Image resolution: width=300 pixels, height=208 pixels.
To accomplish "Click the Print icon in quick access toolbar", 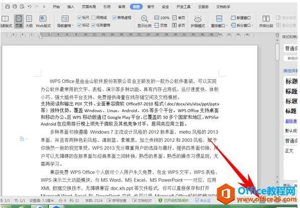I will click(x=15, y=7).
